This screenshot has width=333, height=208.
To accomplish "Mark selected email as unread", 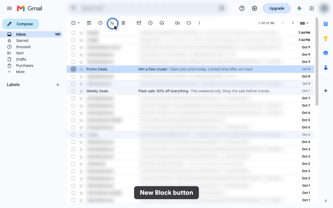I will click(x=139, y=23).
